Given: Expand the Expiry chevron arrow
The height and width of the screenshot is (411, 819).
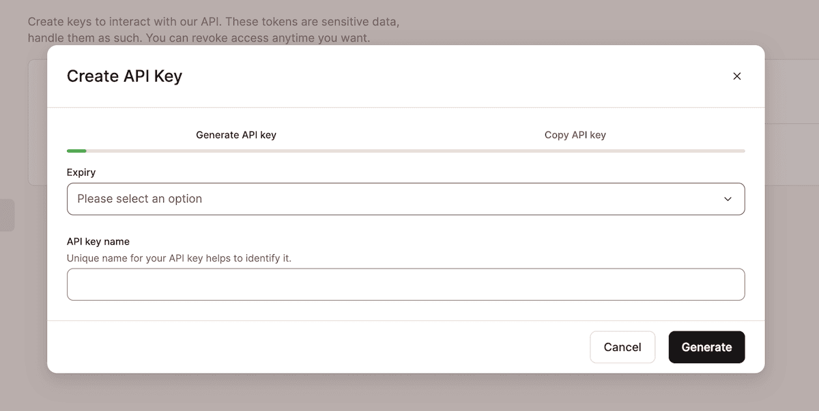Looking at the screenshot, I should [x=728, y=199].
